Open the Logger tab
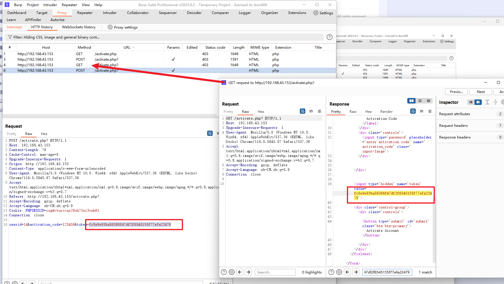 245,13
